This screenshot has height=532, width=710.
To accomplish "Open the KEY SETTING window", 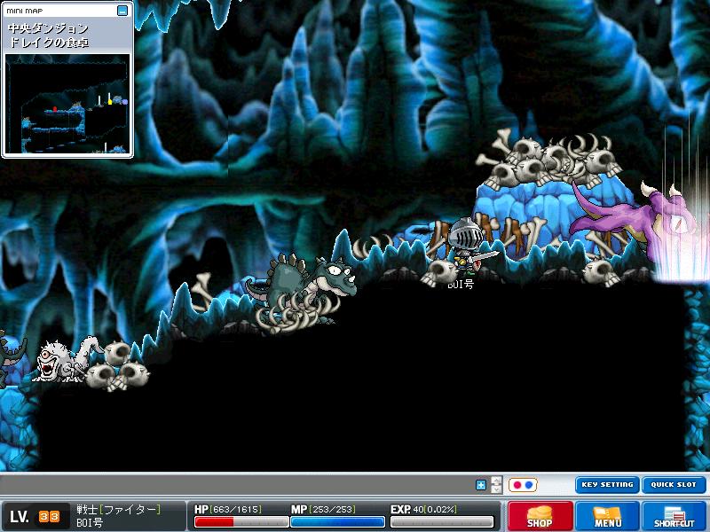I will pyautogui.click(x=607, y=484).
